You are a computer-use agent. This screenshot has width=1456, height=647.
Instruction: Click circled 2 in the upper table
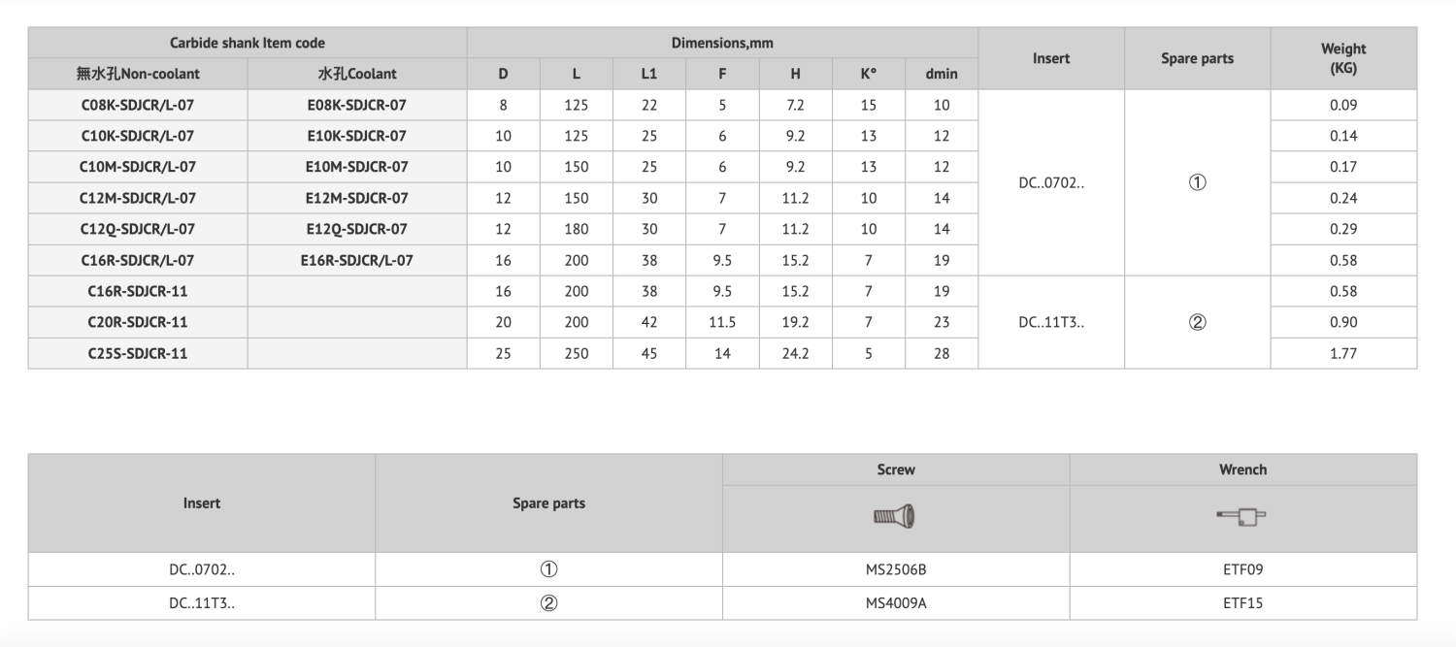point(1197,322)
